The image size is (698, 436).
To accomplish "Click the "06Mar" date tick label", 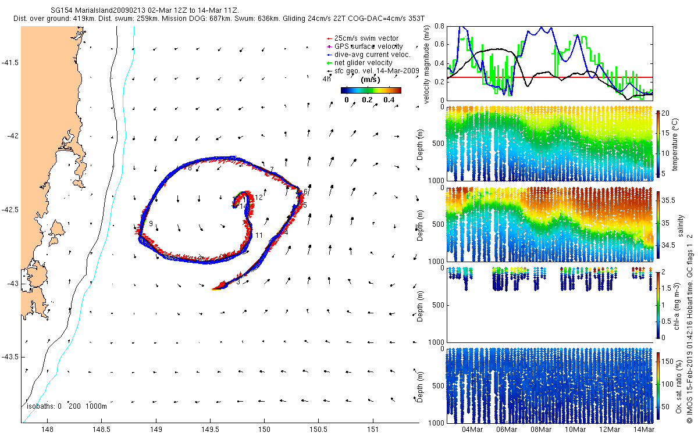I will (507, 430).
